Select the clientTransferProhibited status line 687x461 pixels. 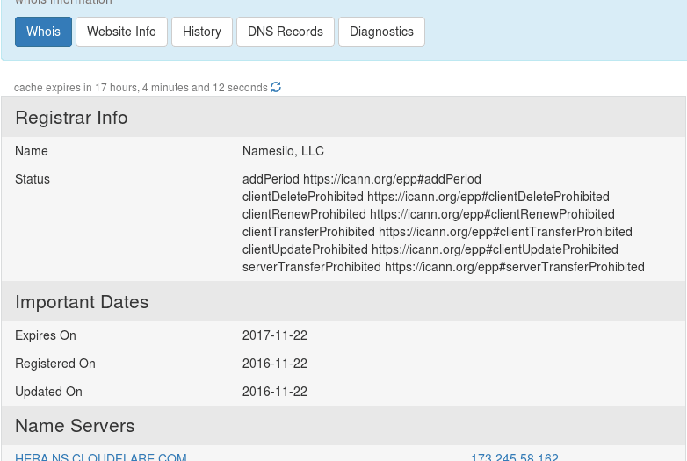(x=438, y=232)
